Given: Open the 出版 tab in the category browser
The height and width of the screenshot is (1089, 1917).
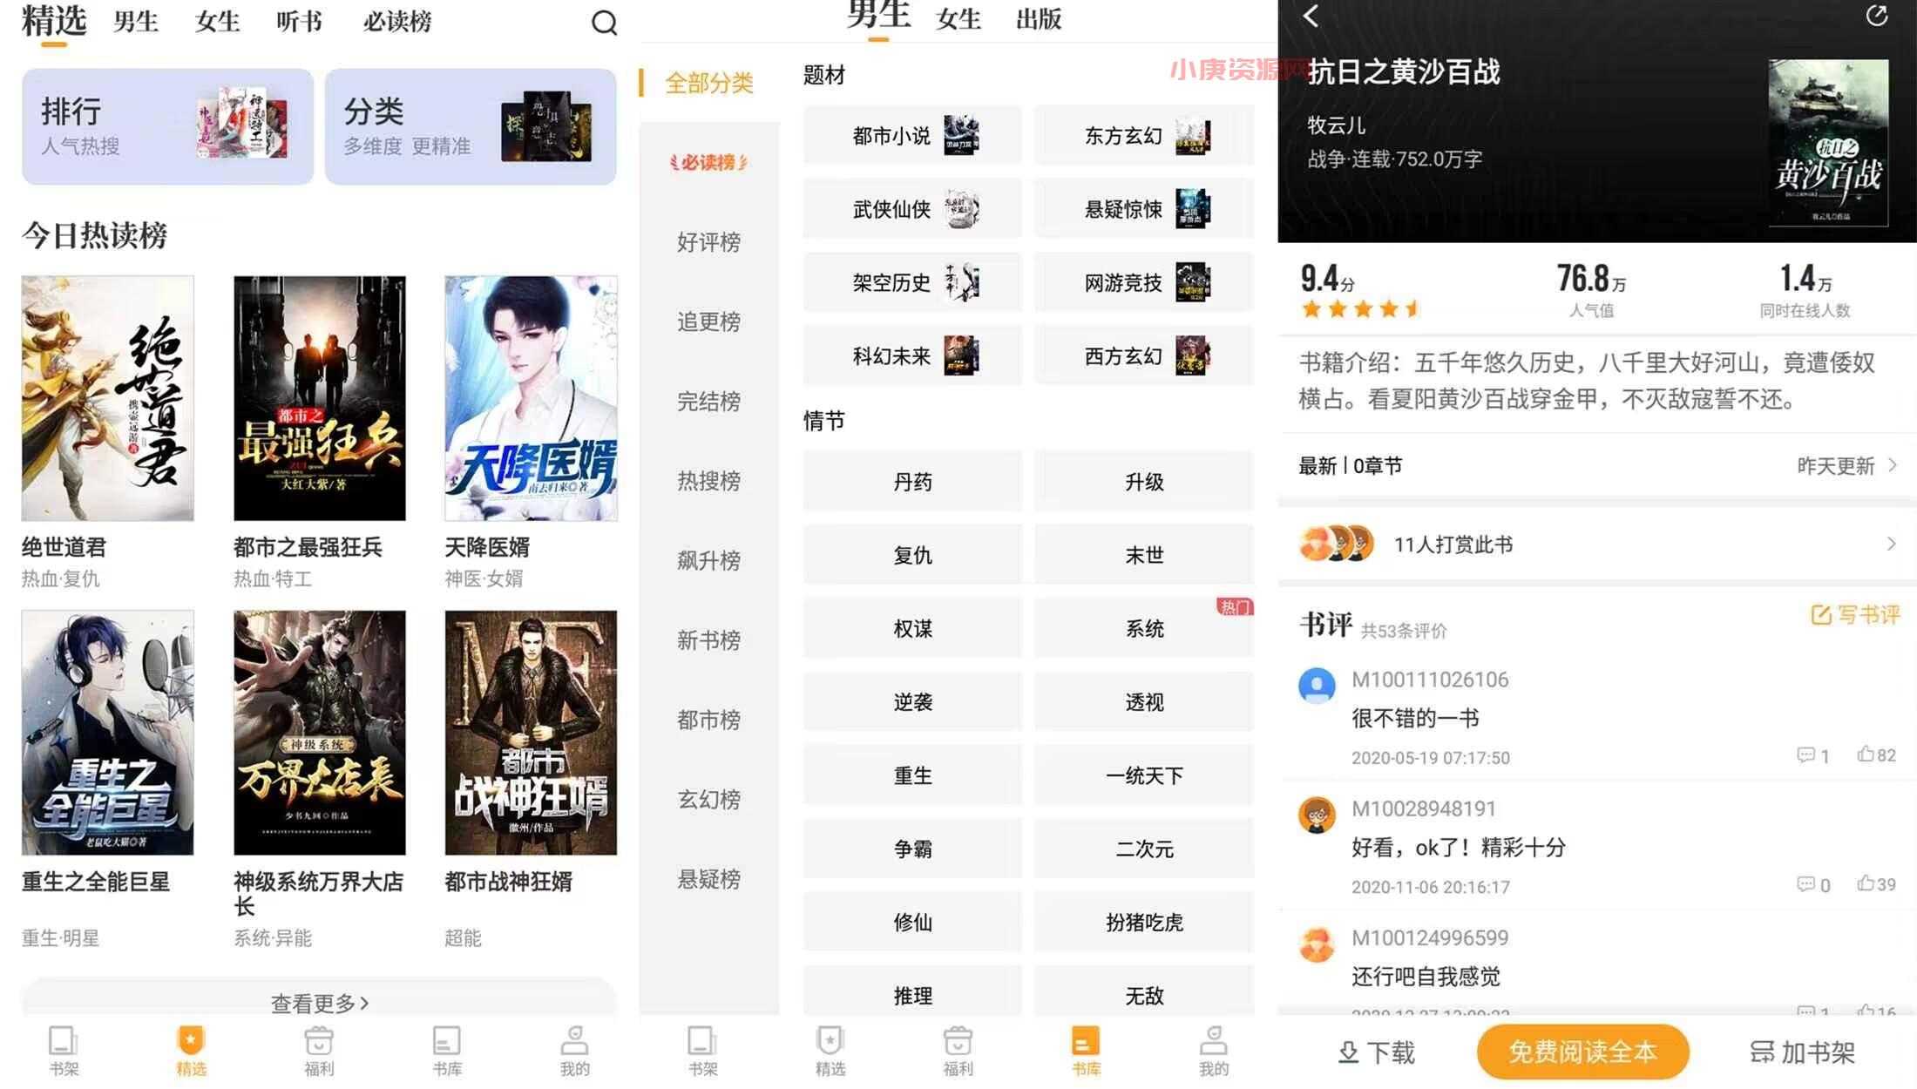Looking at the screenshot, I should pyautogui.click(x=1038, y=19).
